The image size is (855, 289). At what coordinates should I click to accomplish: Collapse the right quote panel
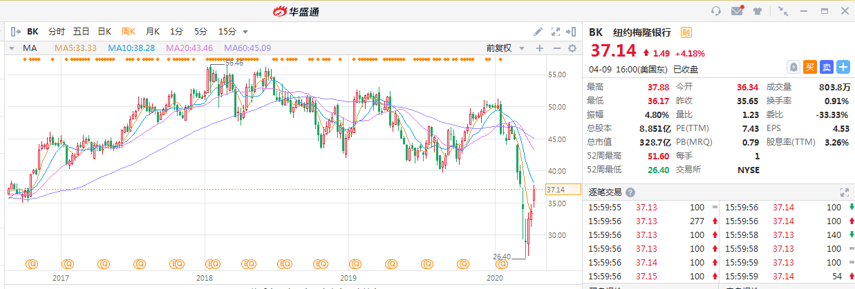(x=572, y=31)
